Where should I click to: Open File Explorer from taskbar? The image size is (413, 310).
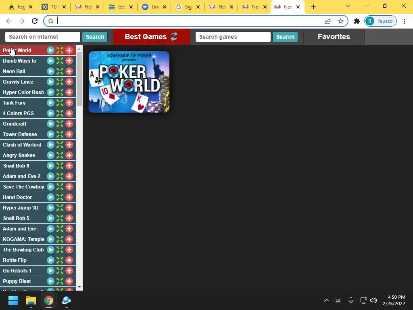pos(31,300)
